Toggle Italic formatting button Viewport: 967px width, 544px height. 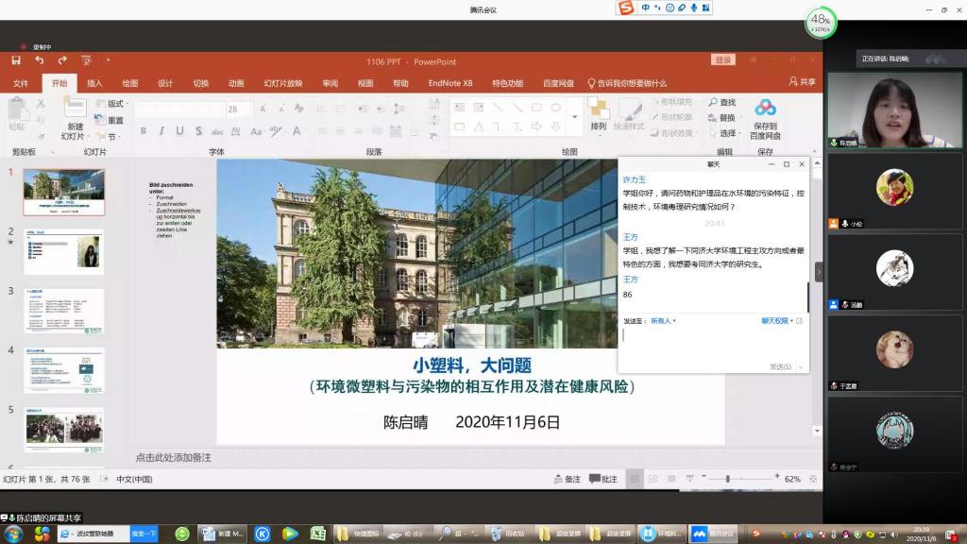point(161,131)
